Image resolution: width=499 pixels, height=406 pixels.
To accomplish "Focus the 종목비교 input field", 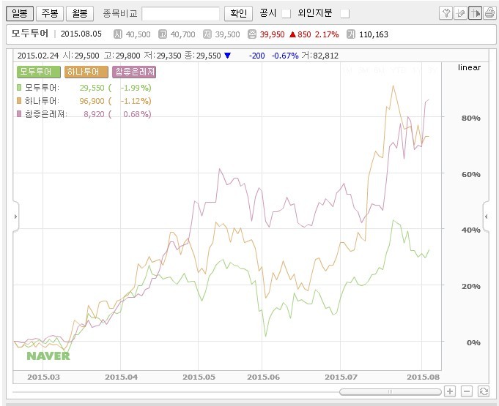I will 180,13.
